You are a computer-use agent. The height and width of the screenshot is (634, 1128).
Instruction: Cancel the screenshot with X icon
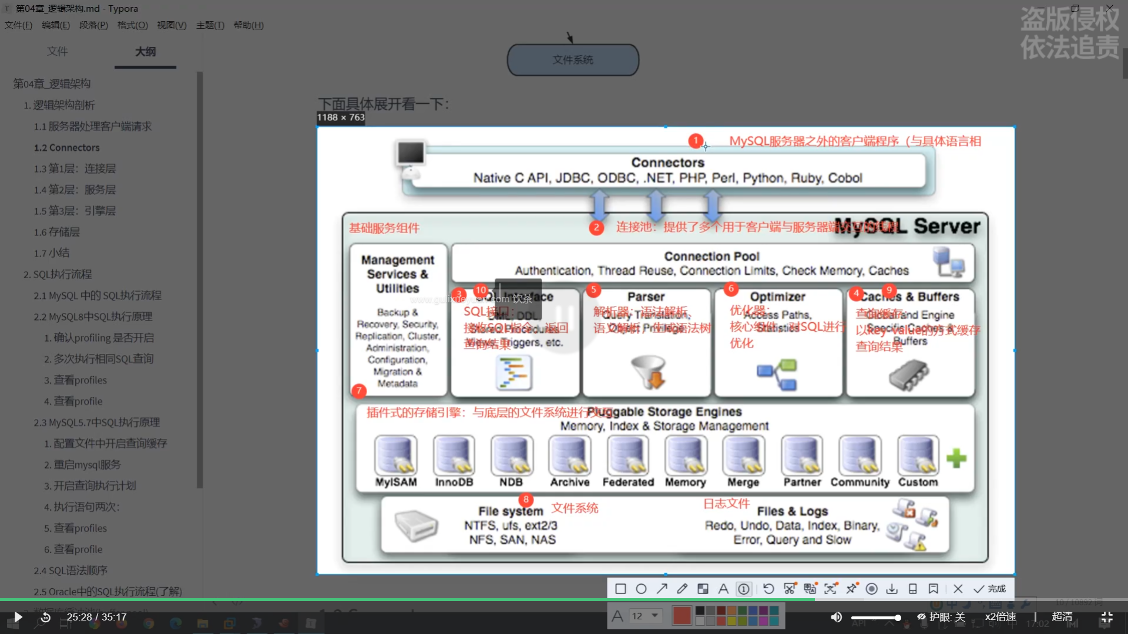tap(958, 589)
